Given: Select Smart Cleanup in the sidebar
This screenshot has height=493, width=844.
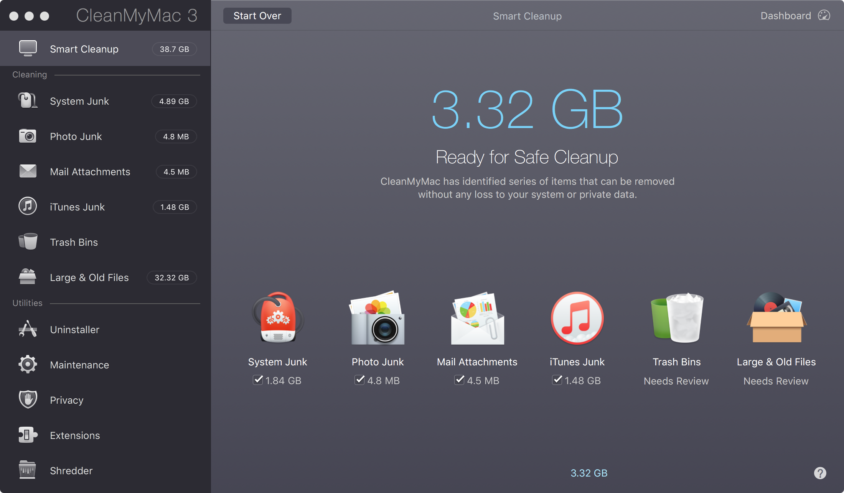Looking at the screenshot, I should tap(84, 49).
